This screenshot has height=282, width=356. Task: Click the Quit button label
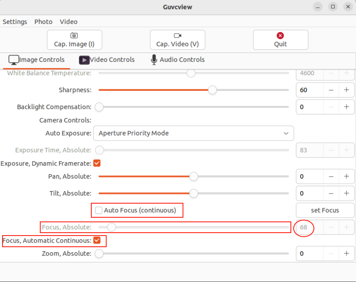point(280,44)
